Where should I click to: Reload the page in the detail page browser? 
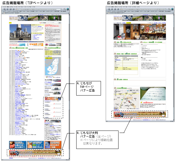[x=115, y=9]
